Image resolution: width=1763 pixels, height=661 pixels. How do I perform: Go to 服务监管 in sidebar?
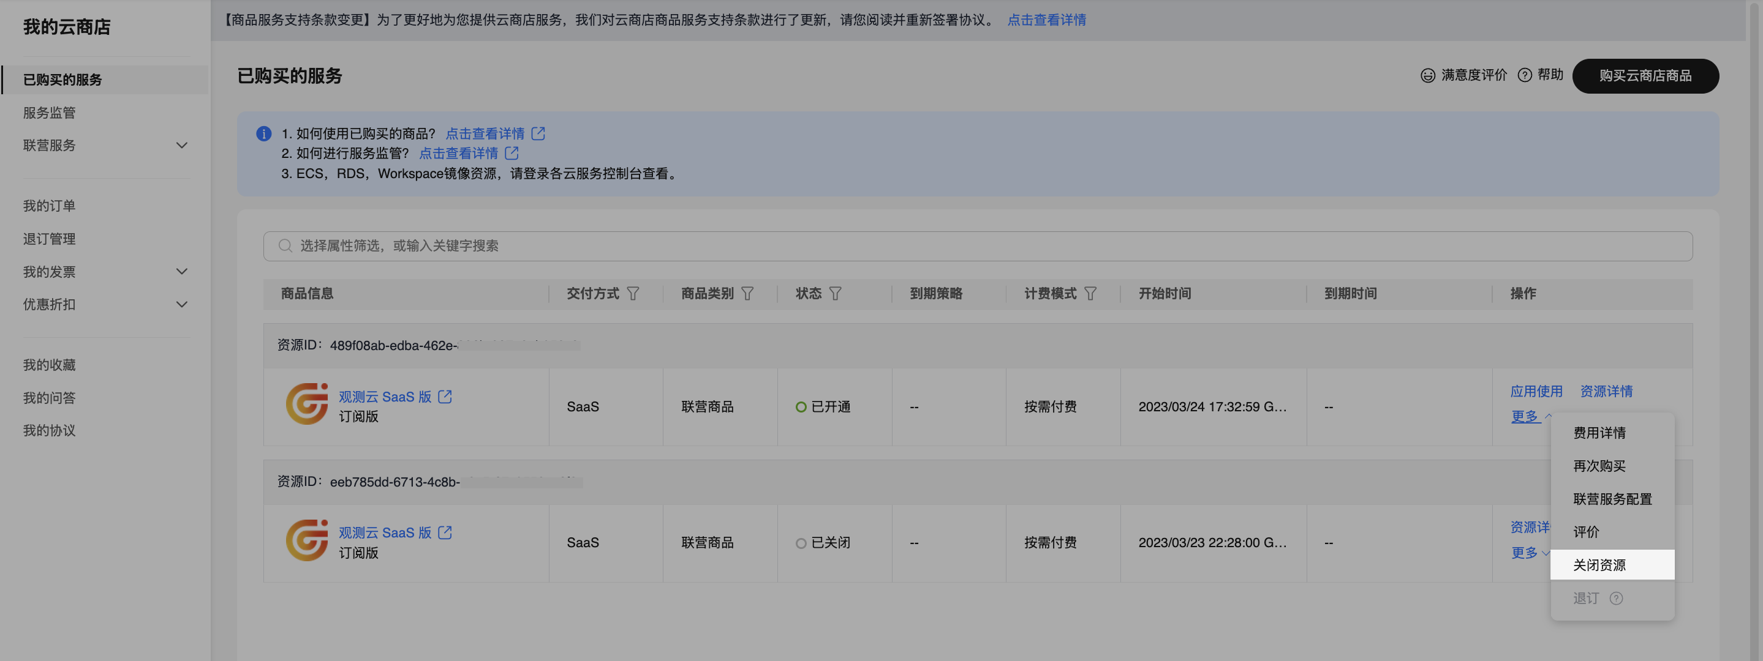(x=49, y=112)
